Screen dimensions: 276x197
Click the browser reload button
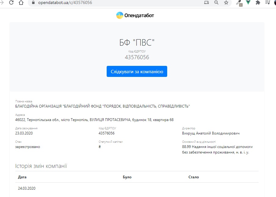tap(11, 3)
